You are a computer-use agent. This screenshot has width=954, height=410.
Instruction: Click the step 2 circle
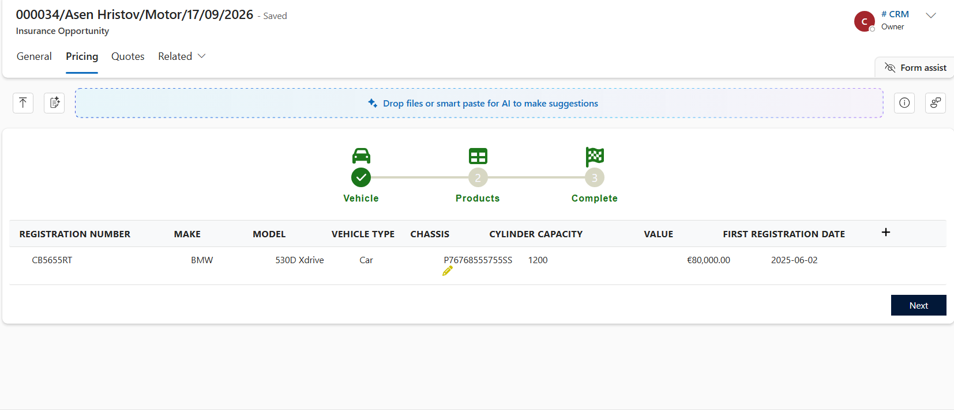point(478,177)
